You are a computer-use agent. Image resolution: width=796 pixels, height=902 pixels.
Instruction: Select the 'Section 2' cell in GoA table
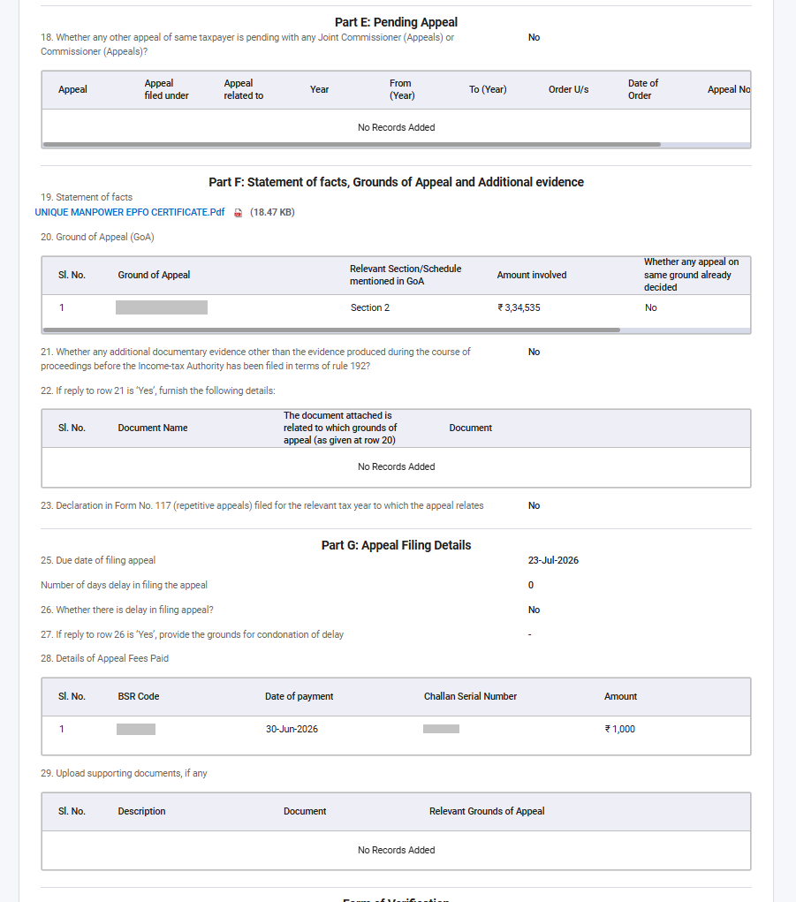(x=370, y=307)
